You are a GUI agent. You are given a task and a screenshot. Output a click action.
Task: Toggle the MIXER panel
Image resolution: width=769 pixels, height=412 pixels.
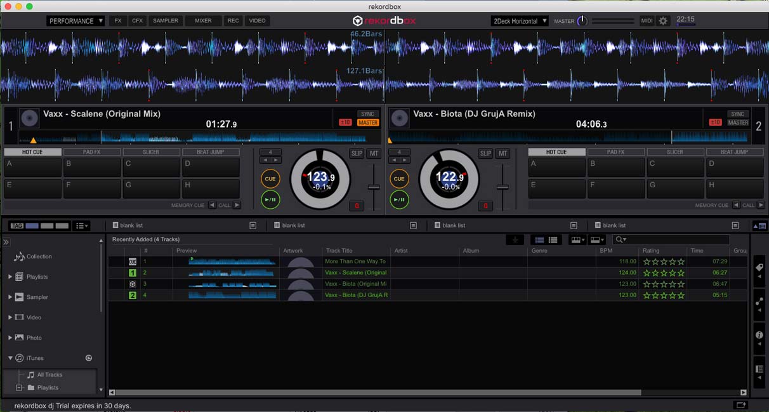click(203, 21)
